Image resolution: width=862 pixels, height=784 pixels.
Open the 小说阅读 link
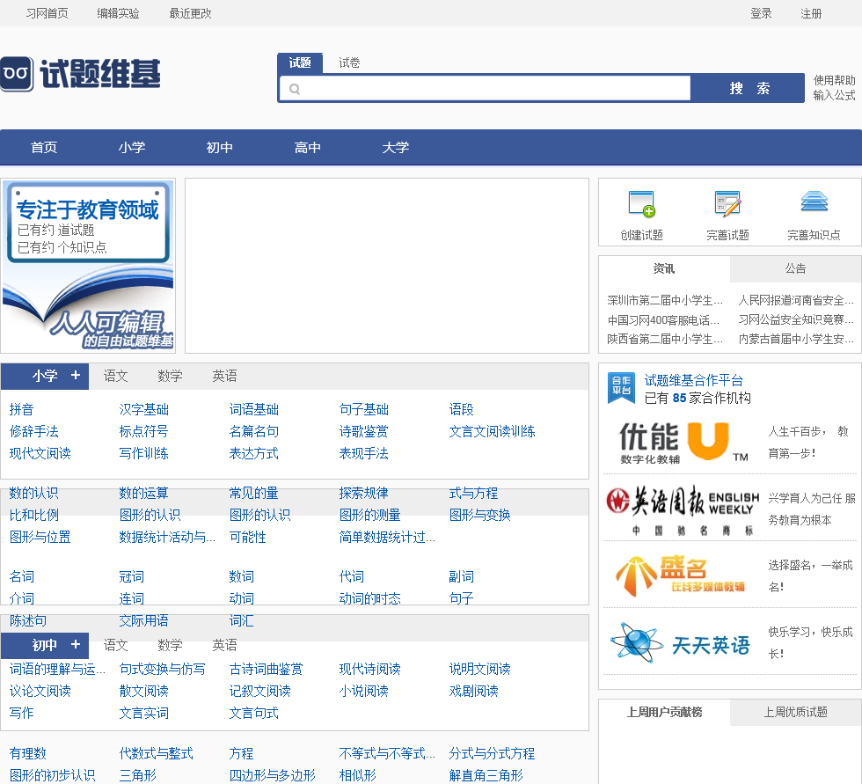(364, 691)
